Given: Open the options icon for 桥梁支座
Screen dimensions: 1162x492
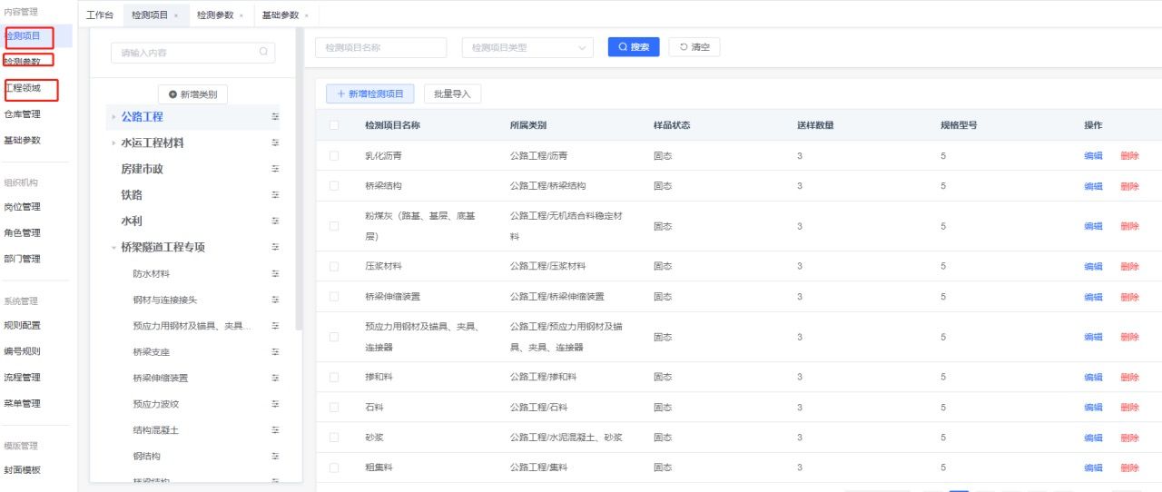Looking at the screenshot, I should coord(275,351).
